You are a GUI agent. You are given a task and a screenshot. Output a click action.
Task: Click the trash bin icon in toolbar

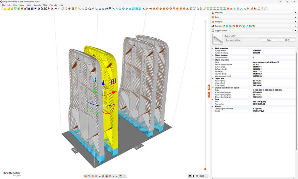[73, 9]
